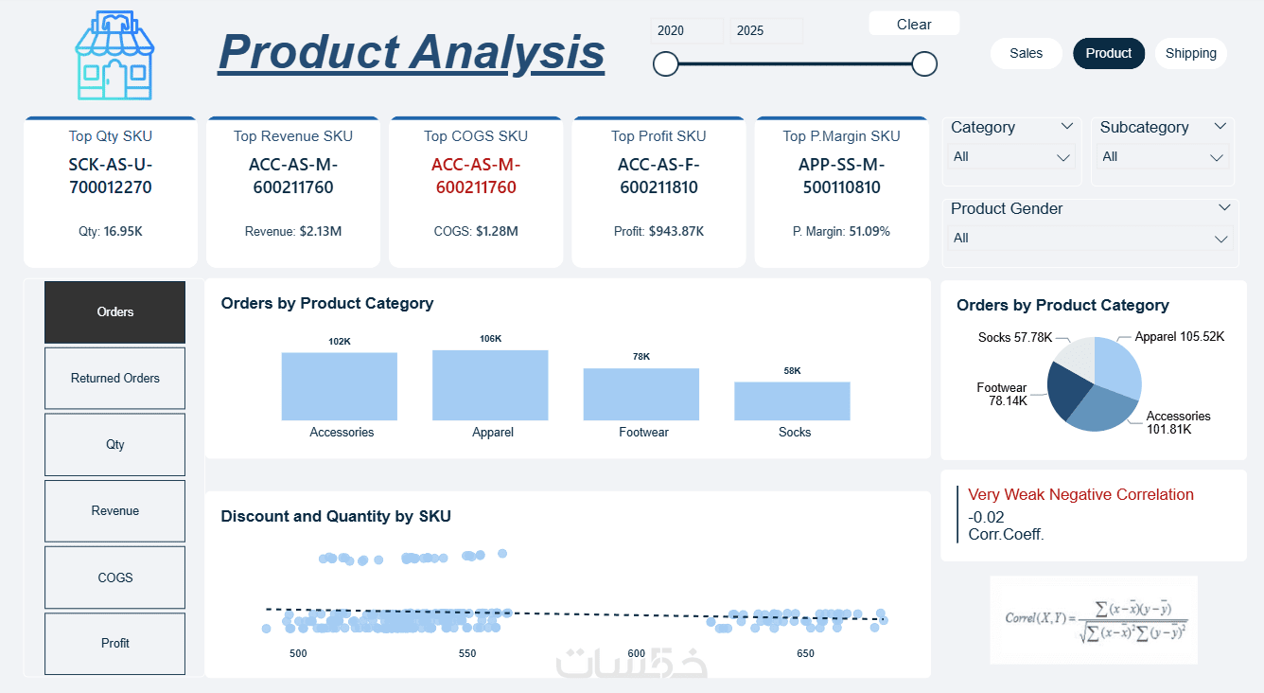Open the Subcategory All dropdown
Viewport: 1264px width, 693px height.
(1164, 157)
